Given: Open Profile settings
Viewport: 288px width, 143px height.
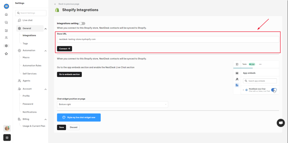Looking at the screenshot, I should [26, 96].
